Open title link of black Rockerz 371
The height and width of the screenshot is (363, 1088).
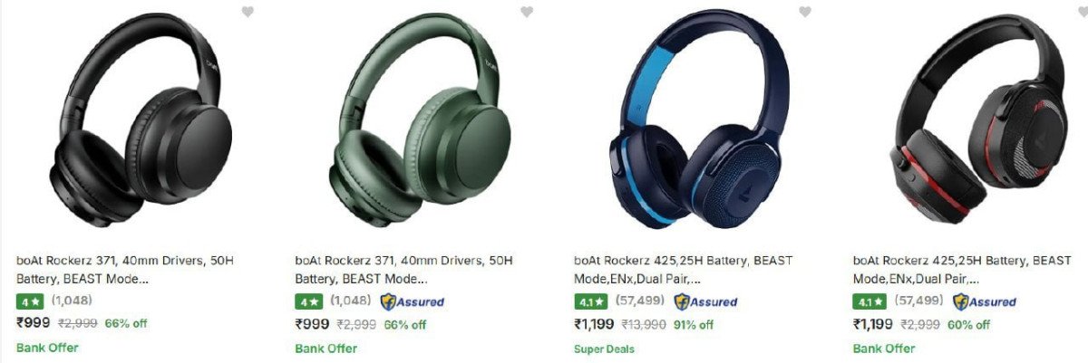pyautogui.click(x=125, y=270)
